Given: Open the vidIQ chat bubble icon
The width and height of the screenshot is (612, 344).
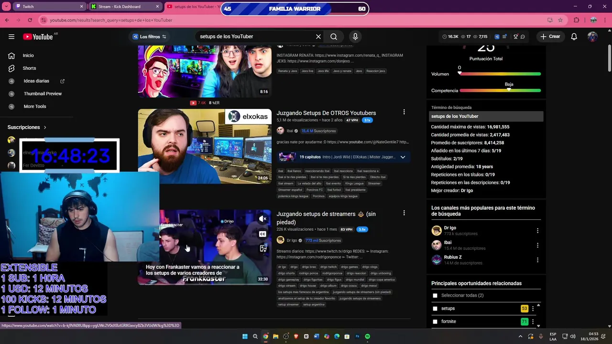Looking at the screenshot, I should click(523, 37).
